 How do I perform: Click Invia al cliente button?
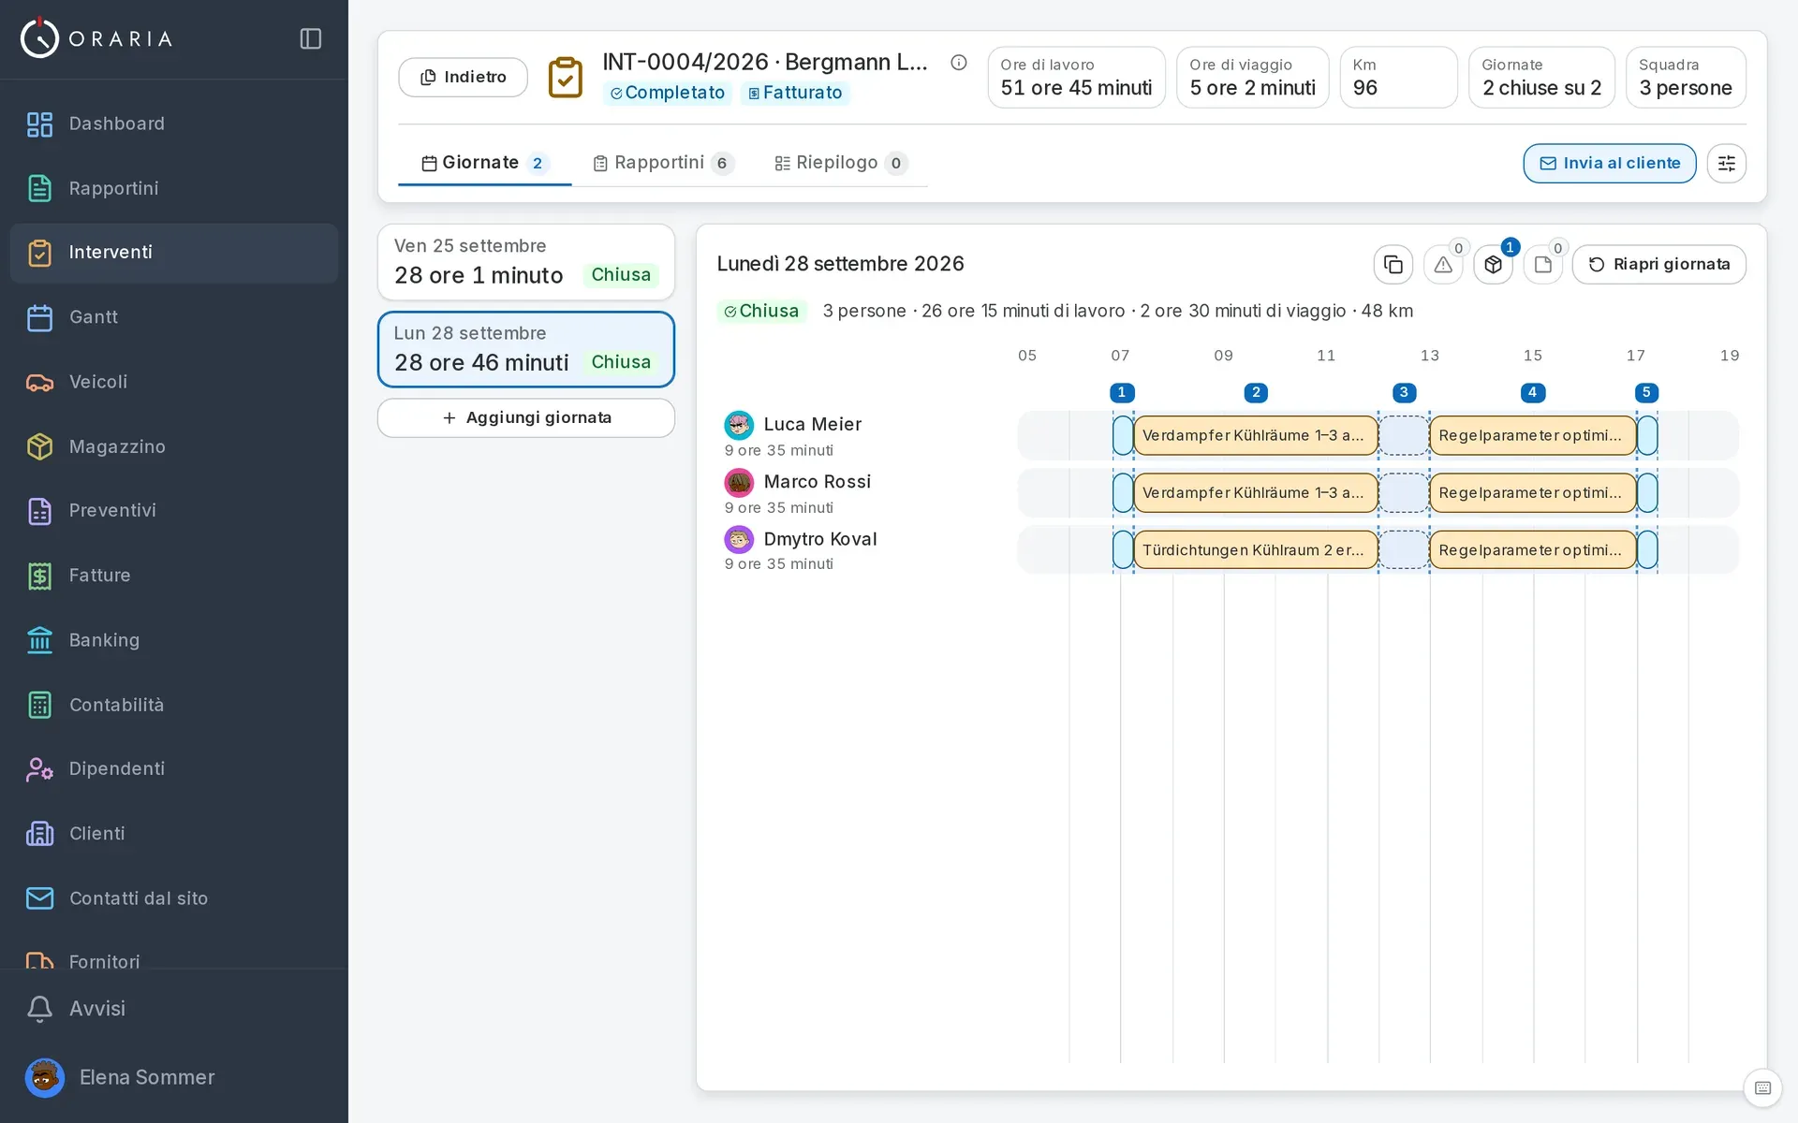coord(1609,163)
